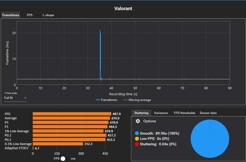The image size is (246, 162).
Task: Click the '0.1% Low Average' metric label
Action: coord(18,144)
